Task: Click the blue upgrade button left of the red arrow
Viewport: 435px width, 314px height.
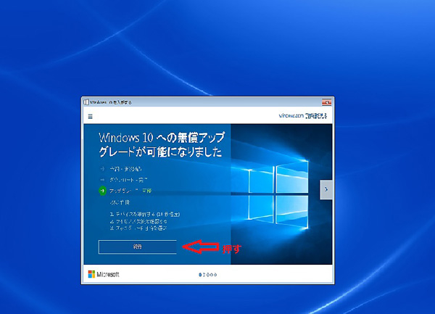Action: click(x=138, y=247)
